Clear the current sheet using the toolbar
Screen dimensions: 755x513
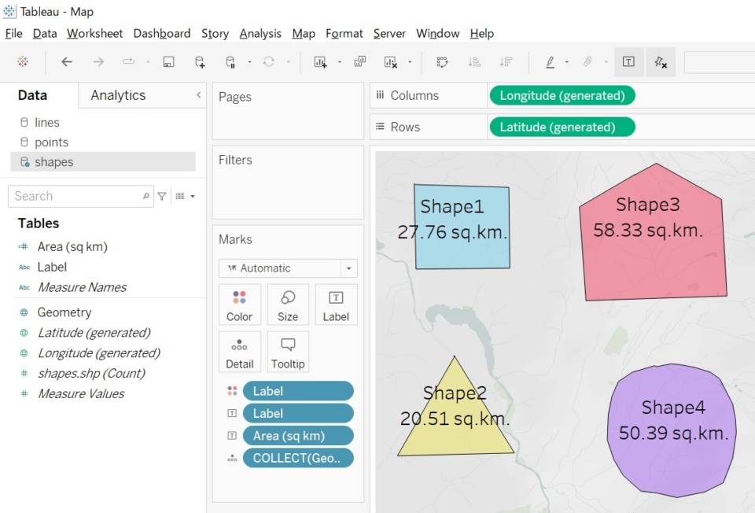click(x=390, y=61)
